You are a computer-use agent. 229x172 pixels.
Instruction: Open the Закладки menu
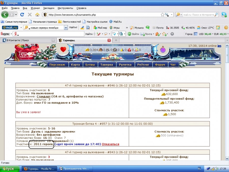click(x=48, y=8)
